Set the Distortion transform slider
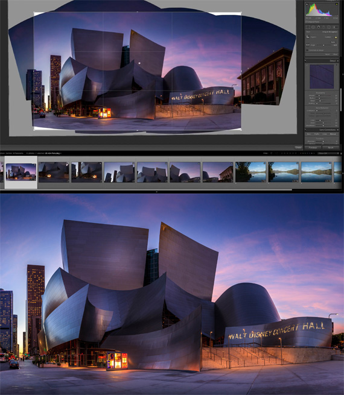The width and height of the screenshot is (344, 395). 323,141
